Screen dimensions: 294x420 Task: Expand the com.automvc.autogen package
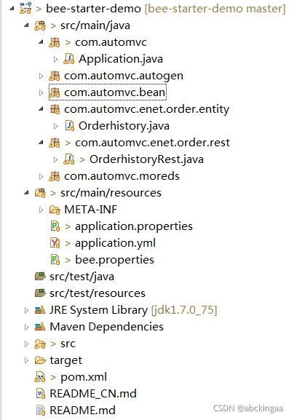click(41, 76)
